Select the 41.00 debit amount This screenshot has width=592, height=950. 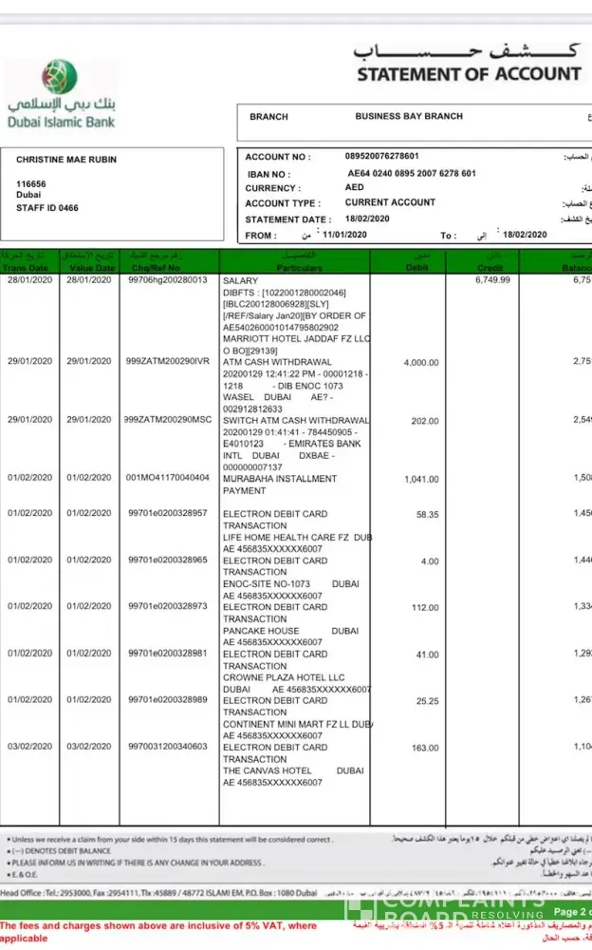point(427,655)
